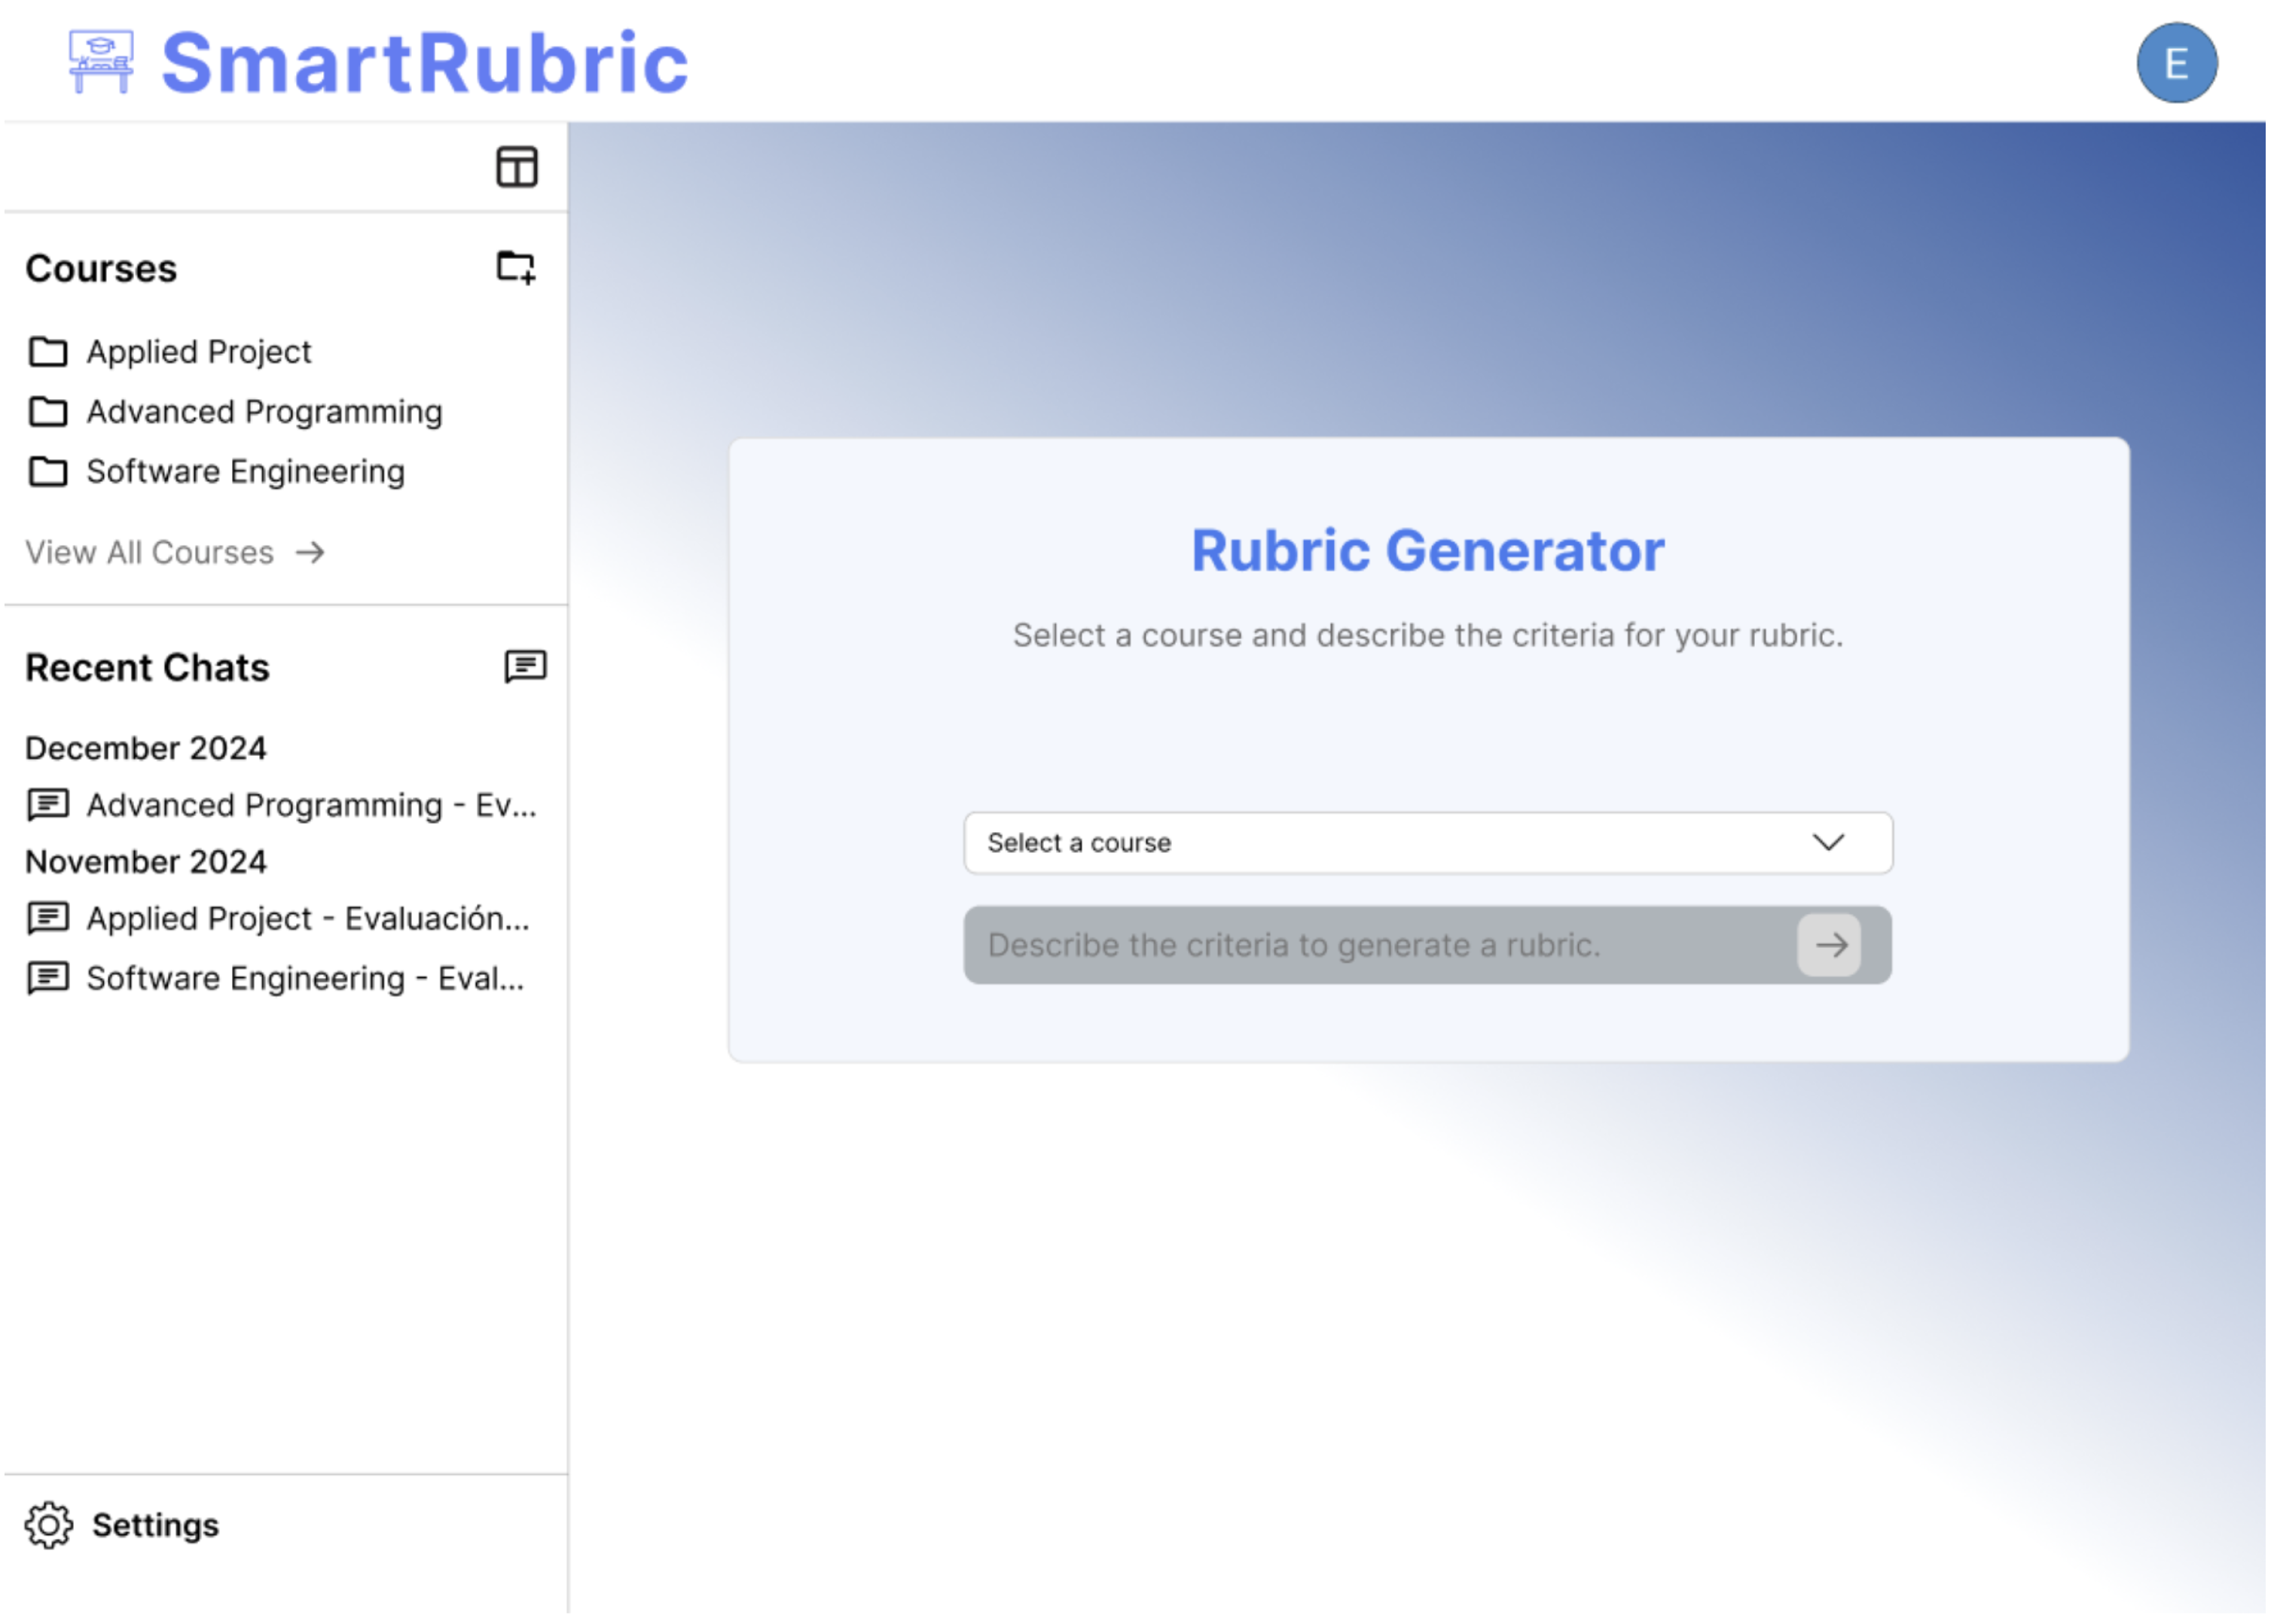Start a new chat via Recent Chats icon

point(525,667)
